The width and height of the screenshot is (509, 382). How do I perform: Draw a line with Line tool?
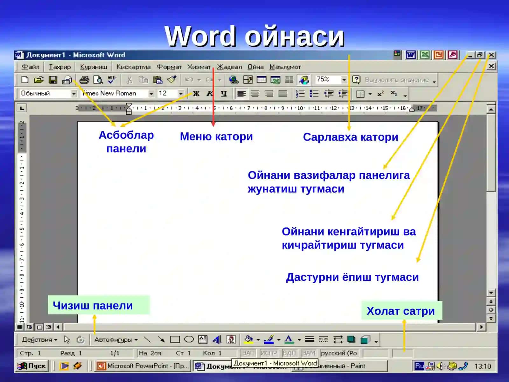pyautogui.click(x=147, y=340)
